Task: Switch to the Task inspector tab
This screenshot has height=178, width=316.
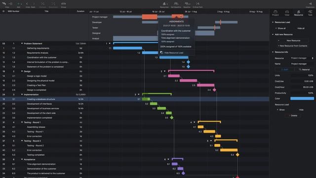Action: click(x=310, y=13)
